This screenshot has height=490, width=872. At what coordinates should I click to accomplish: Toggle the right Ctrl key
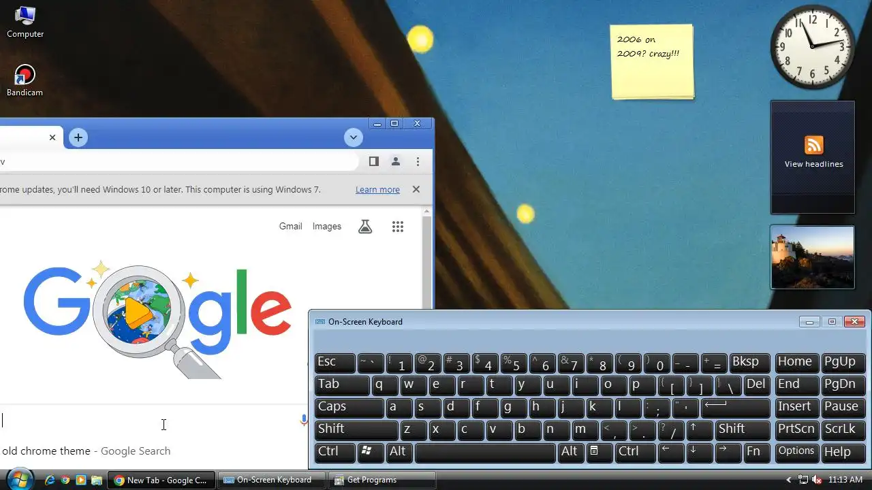(636, 453)
